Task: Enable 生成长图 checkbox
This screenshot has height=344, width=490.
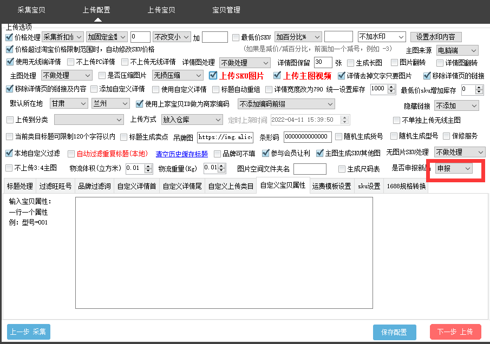Action: (351, 63)
